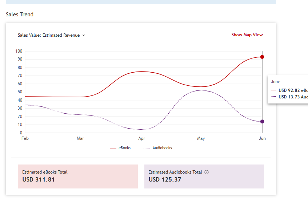The width and height of the screenshot is (308, 199).
Task: Click the Audiobooks dotted icon in tooltip
Action: [273, 97]
